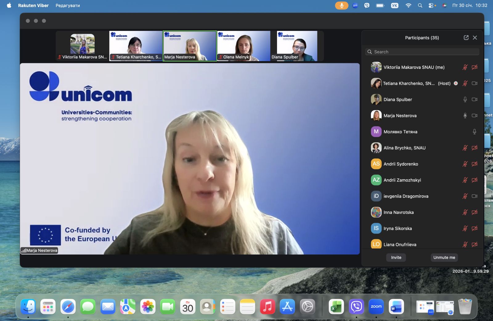
Task: Toggle Marja Nesterova's camera icon
Action: pyautogui.click(x=475, y=116)
